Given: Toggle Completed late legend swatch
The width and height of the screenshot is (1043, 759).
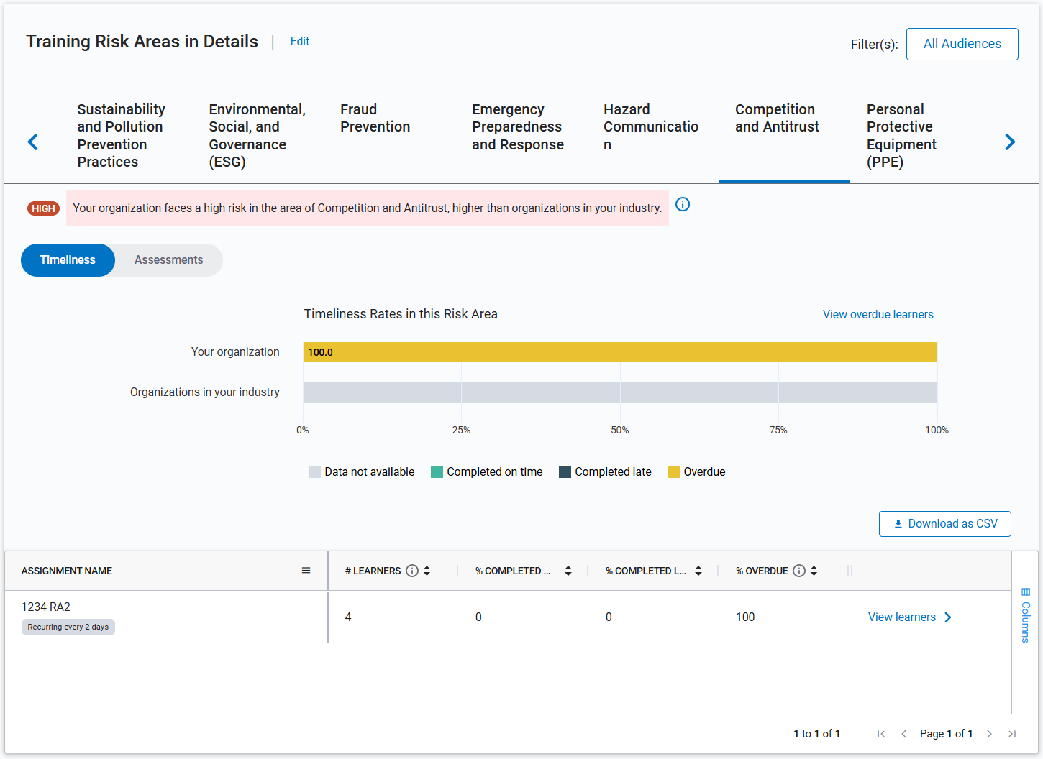Looking at the screenshot, I should coord(565,472).
